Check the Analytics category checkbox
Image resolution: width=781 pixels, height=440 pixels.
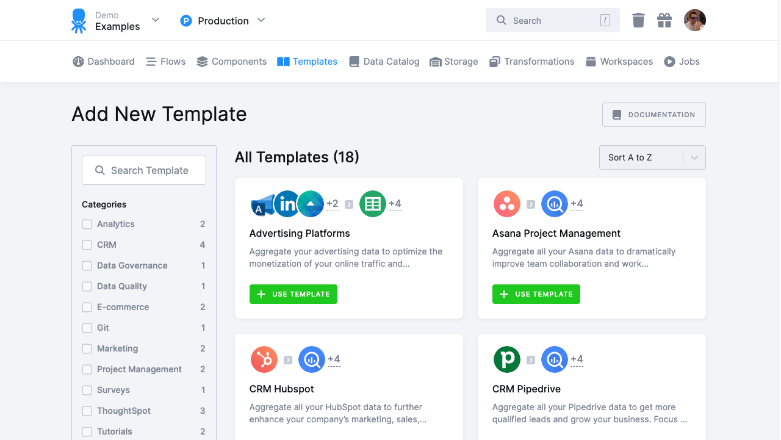(87, 224)
